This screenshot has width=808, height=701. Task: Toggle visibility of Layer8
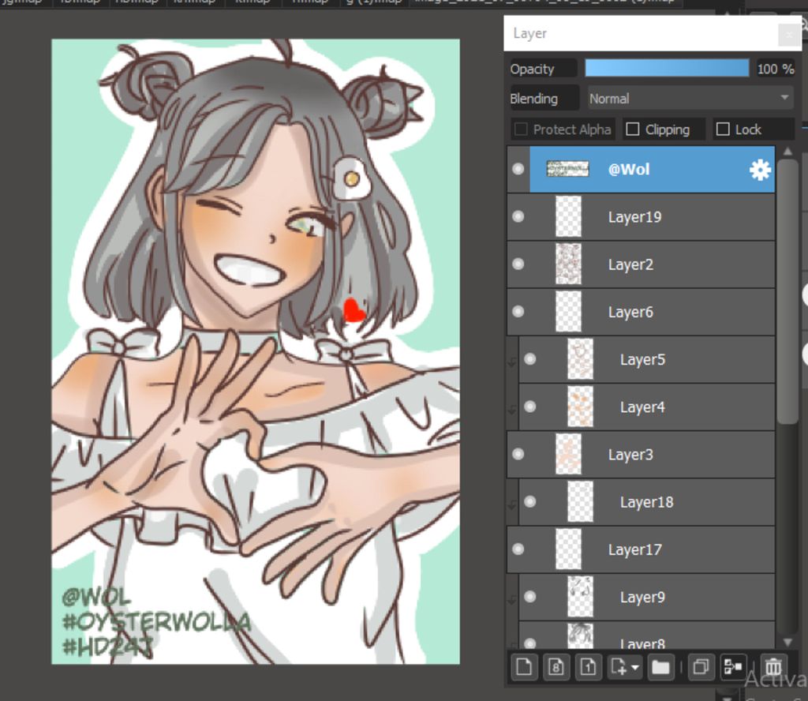(530, 643)
